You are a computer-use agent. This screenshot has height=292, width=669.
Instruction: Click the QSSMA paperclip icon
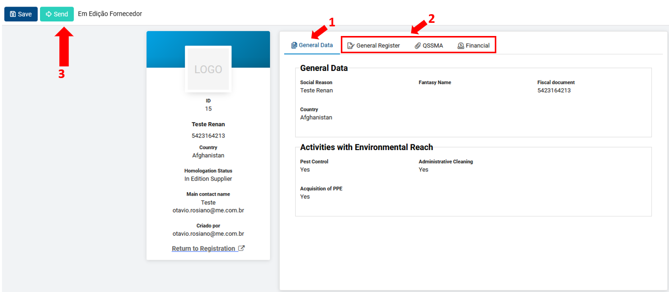418,46
